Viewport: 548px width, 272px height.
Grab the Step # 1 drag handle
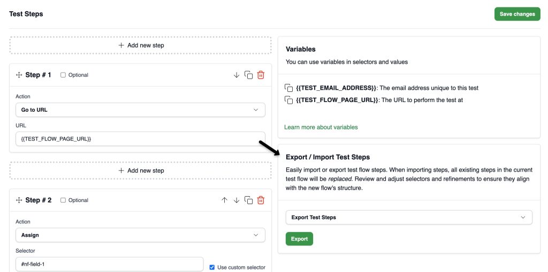click(x=19, y=75)
